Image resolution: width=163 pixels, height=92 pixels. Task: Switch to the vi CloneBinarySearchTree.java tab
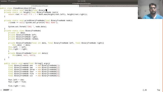coord(39,6)
